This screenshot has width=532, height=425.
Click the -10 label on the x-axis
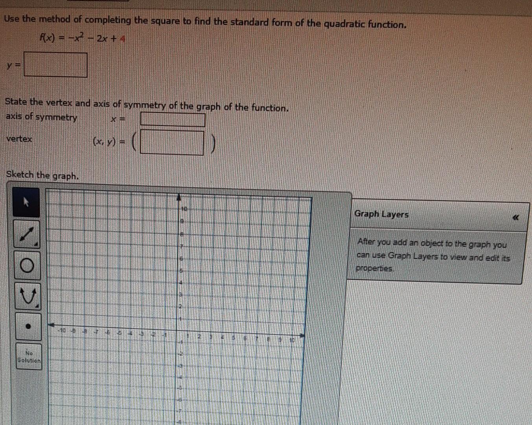point(62,330)
